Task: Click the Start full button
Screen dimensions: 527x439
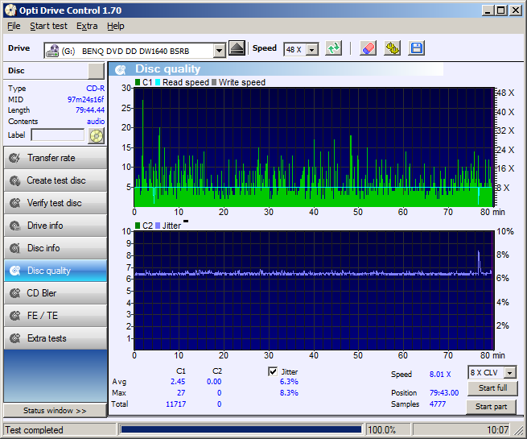Action: 492,388
